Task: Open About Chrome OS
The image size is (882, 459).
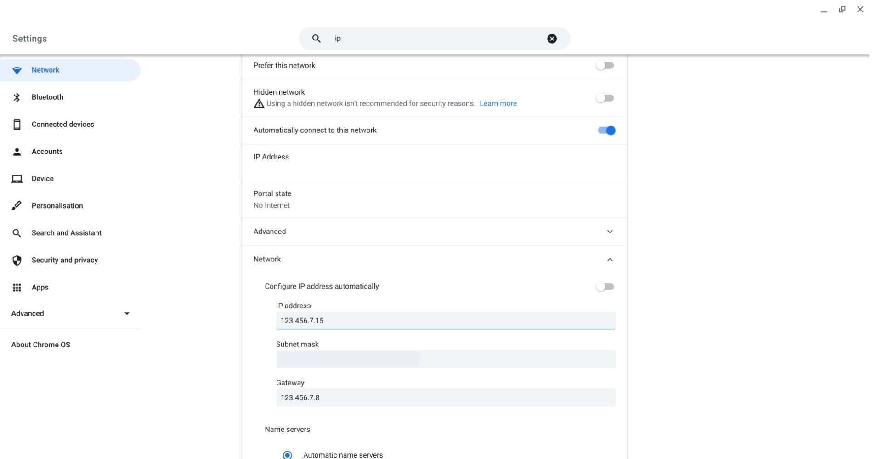Action: click(40, 345)
